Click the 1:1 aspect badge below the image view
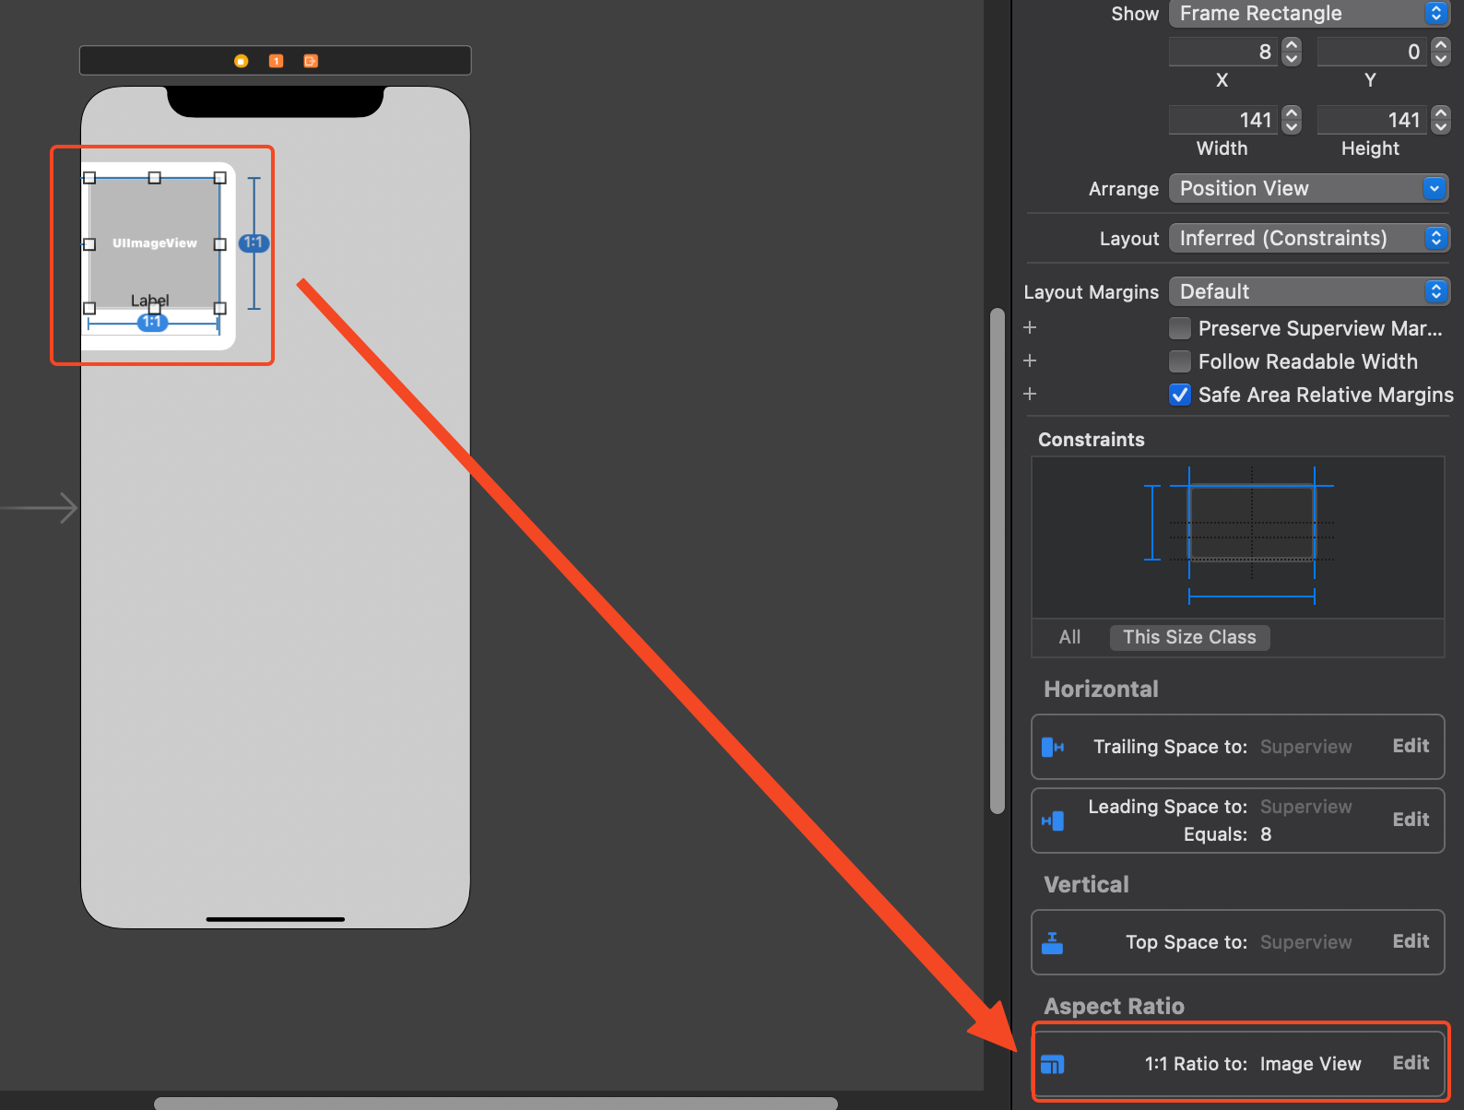The width and height of the screenshot is (1464, 1110). (x=152, y=322)
